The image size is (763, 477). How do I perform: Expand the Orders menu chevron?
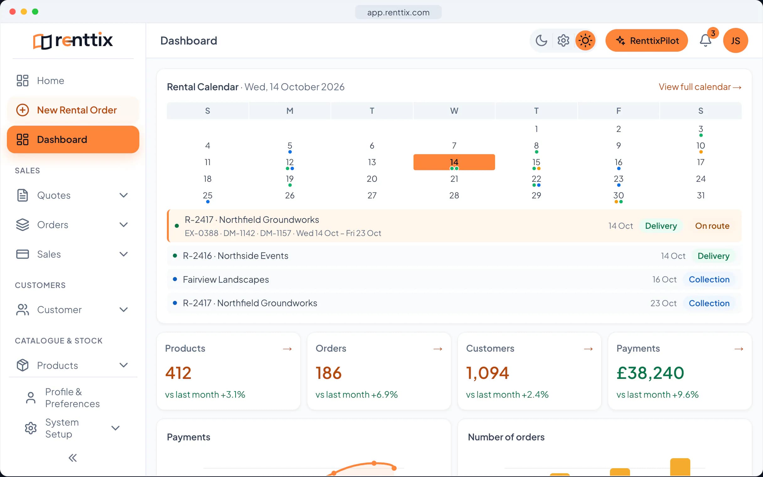pyautogui.click(x=124, y=225)
